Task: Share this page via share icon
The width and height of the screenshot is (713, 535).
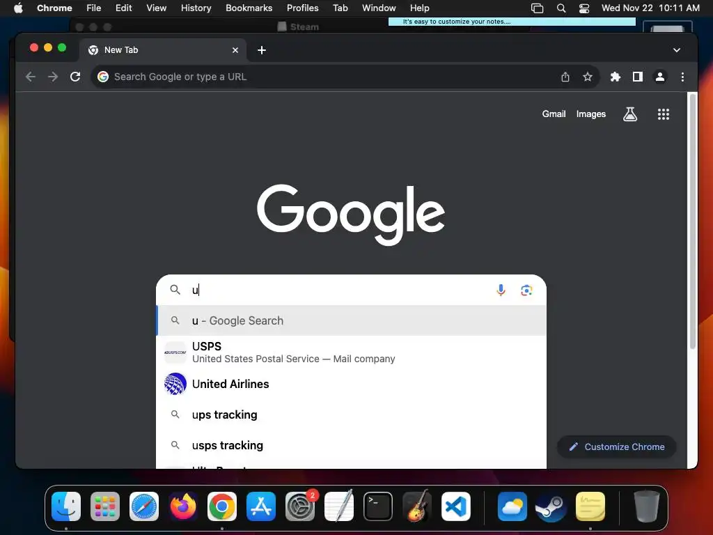Action: pos(565,77)
